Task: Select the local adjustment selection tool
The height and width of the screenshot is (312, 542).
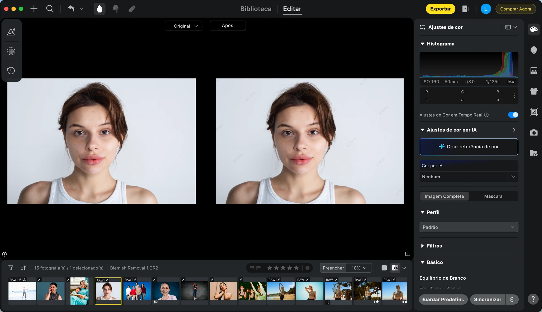Action: pos(11,51)
